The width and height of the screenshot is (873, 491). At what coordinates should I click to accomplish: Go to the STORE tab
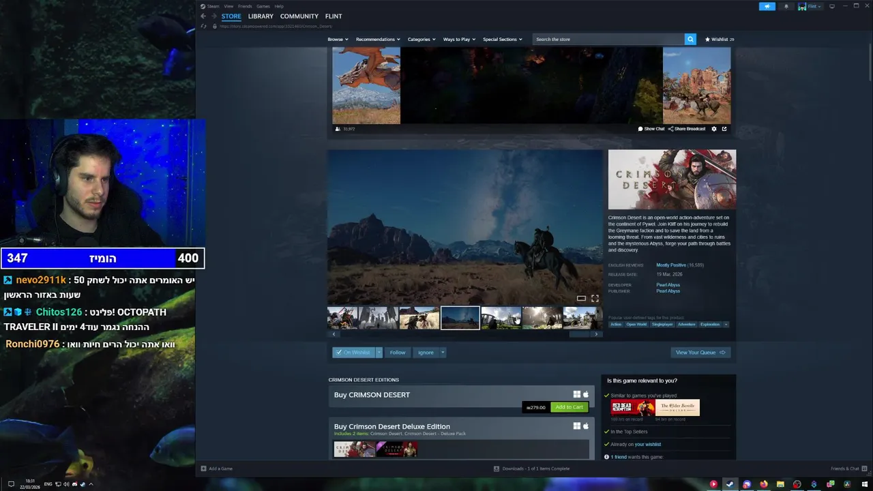pyautogui.click(x=231, y=16)
